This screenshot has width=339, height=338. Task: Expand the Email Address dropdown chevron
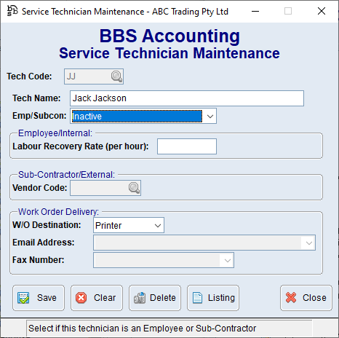308,243
